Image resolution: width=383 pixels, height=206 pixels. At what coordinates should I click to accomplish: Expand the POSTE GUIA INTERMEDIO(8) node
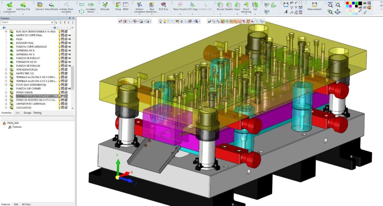pos(6,85)
